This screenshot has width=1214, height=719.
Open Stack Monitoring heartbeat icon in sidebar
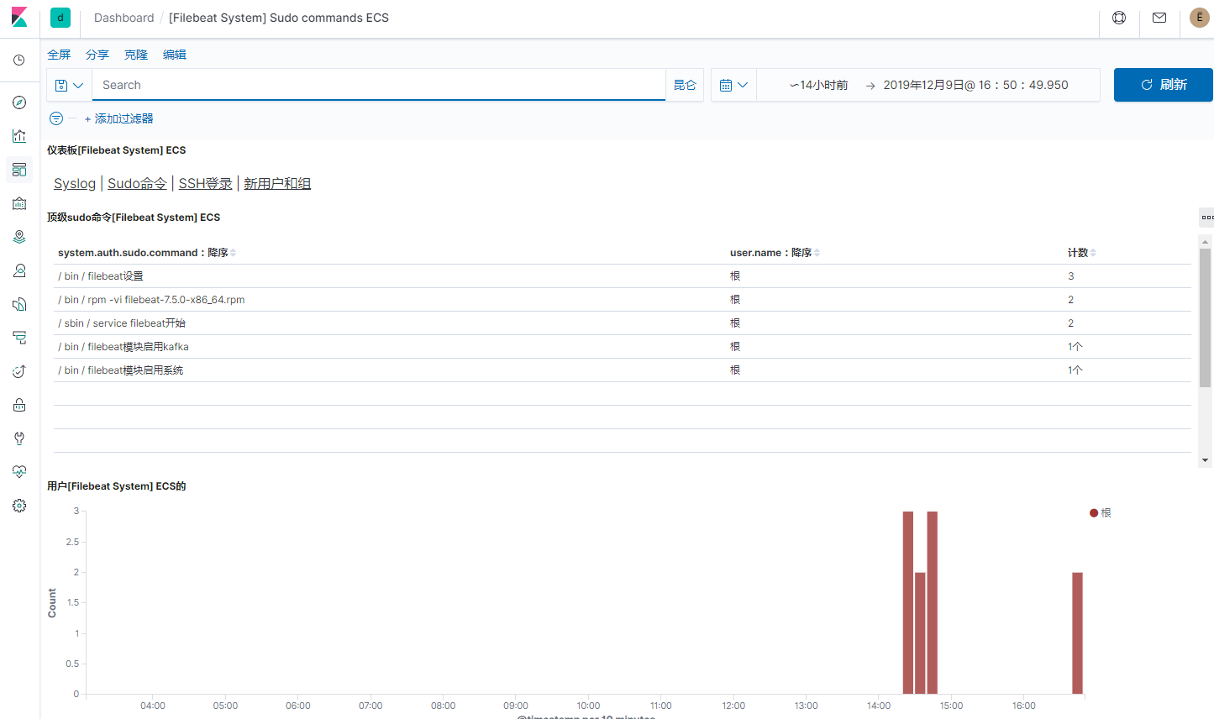pyautogui.click(x=19, y=472)
